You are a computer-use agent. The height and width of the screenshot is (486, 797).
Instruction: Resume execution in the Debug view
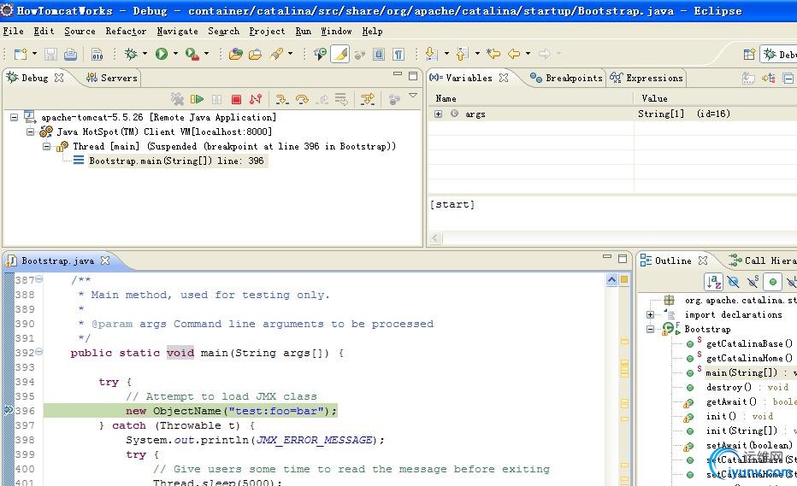coord(197,99)
